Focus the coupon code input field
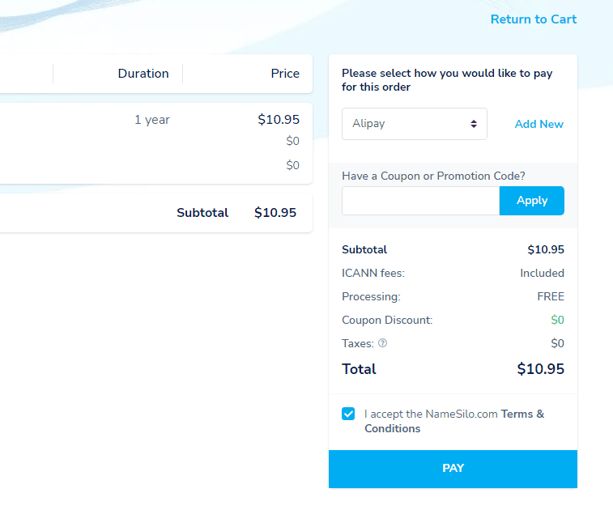The image size is (613, 510). click(x=420, y=201)
